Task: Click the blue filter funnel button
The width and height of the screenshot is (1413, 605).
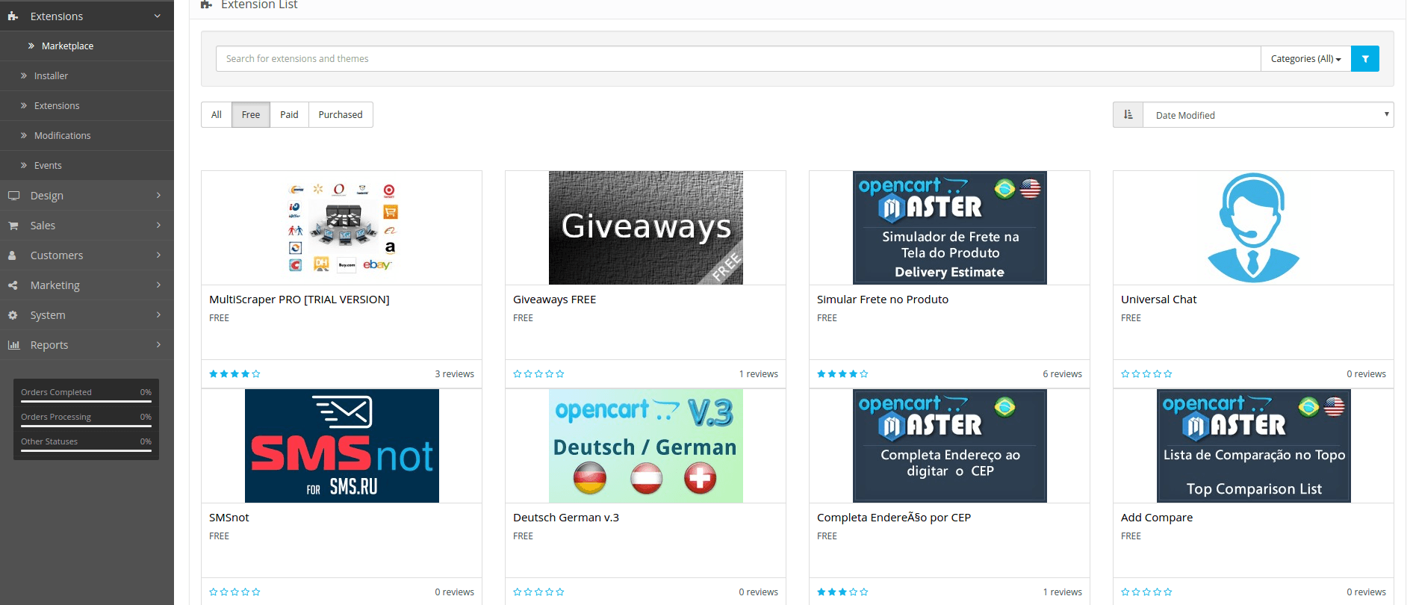Action: 1364,58
